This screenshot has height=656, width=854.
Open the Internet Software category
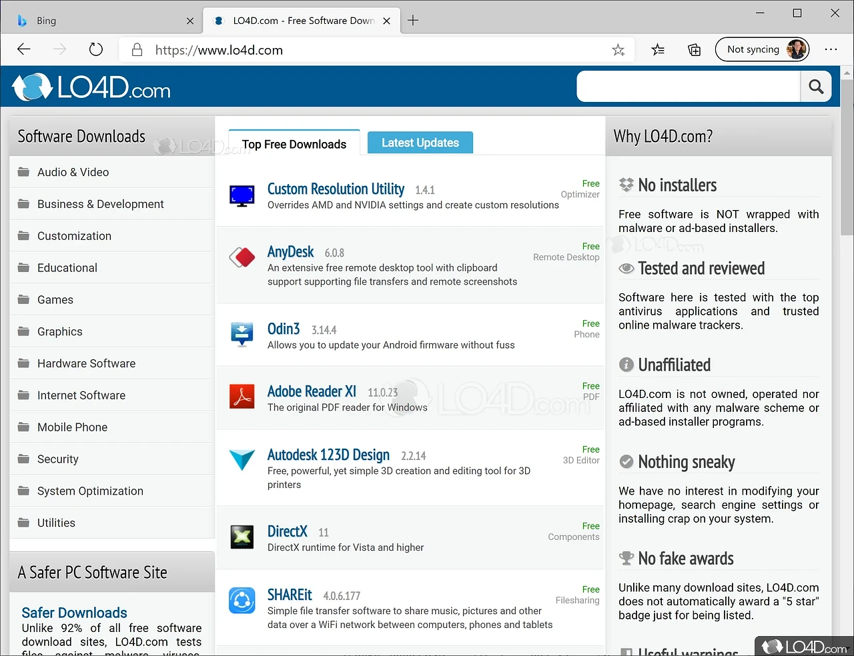coord(81,395)
